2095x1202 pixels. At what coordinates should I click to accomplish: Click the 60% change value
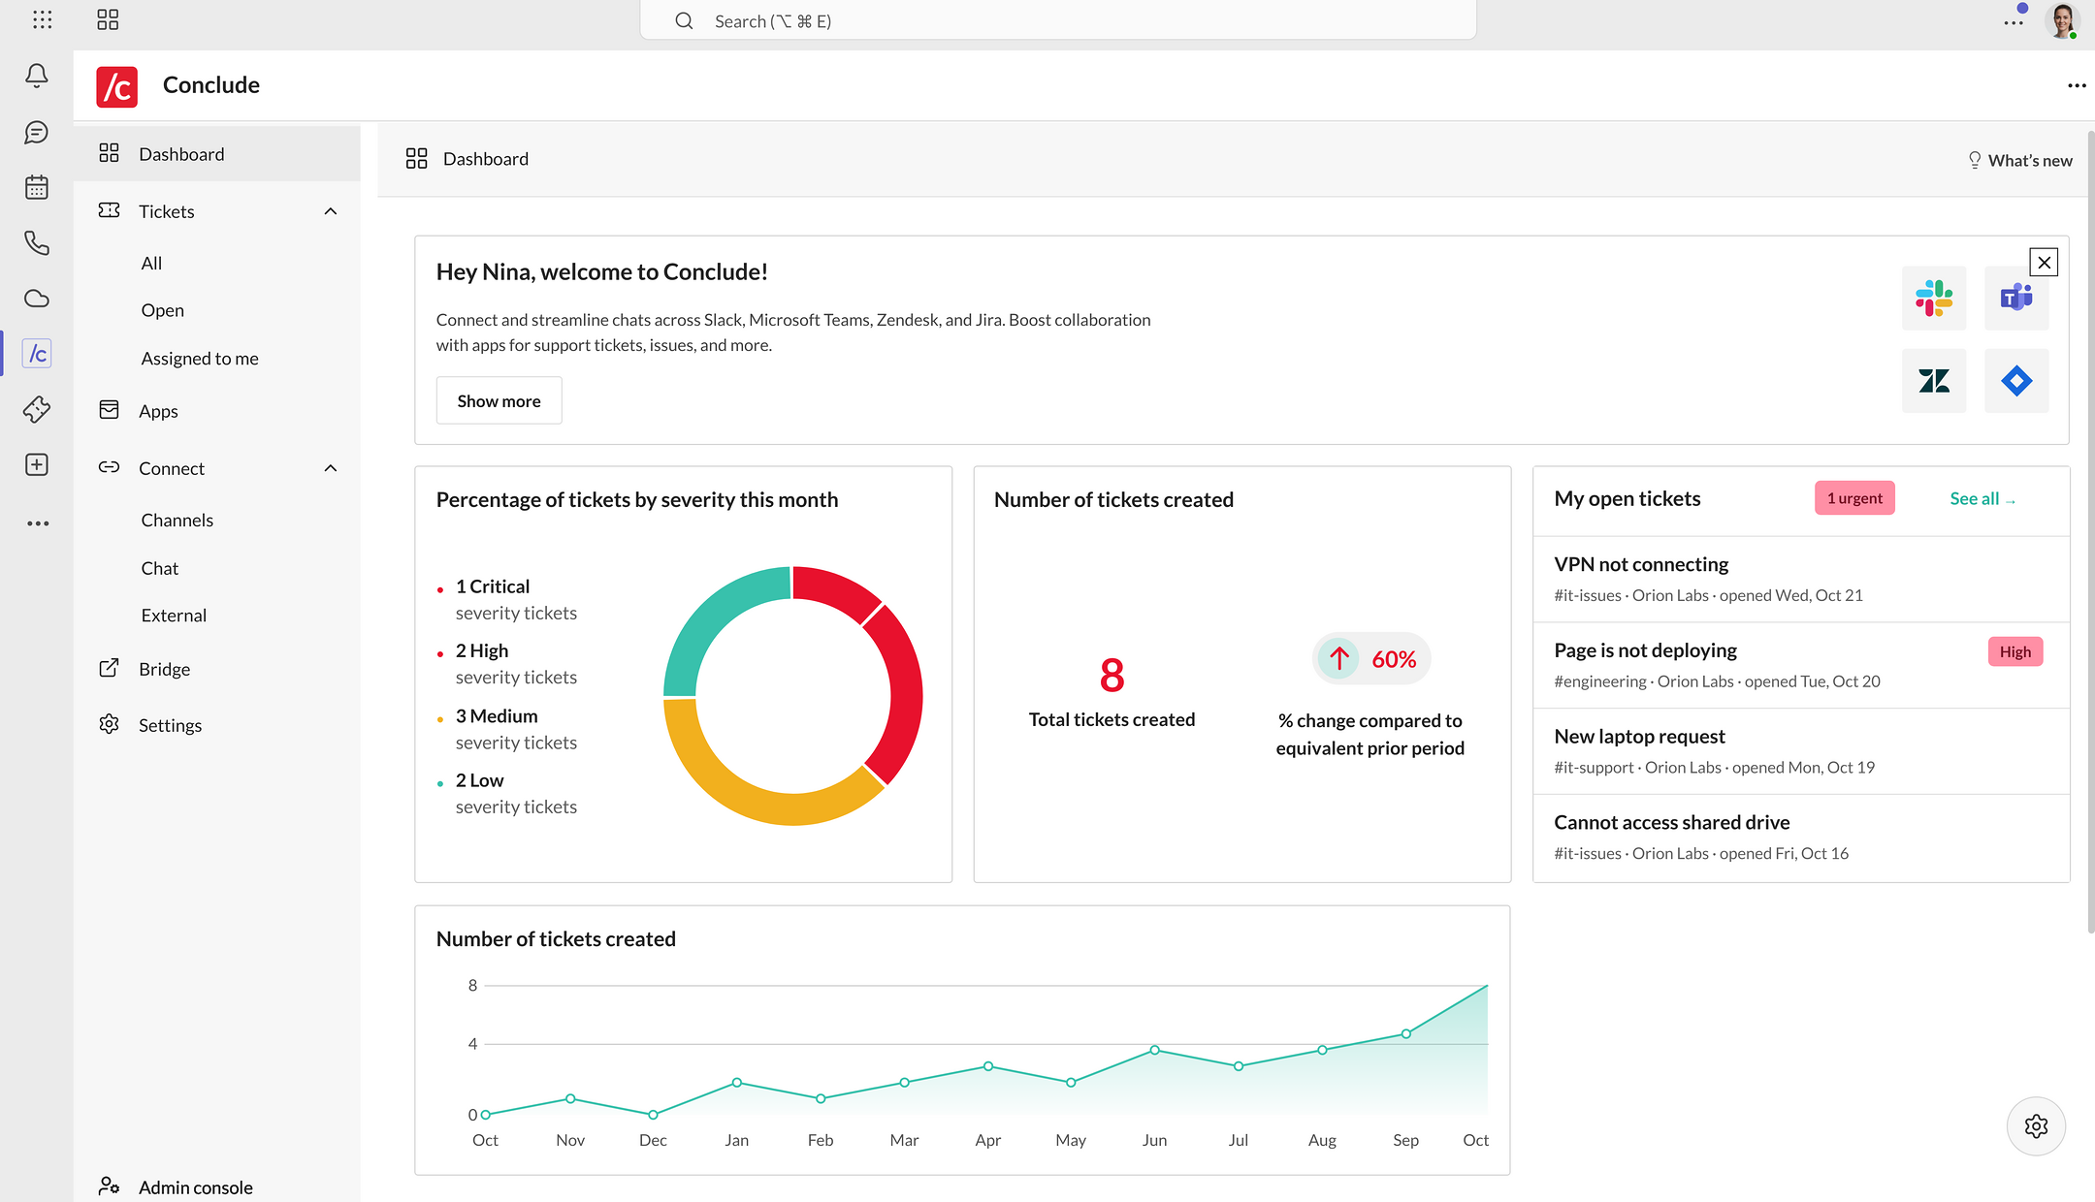coord(1394,659)
